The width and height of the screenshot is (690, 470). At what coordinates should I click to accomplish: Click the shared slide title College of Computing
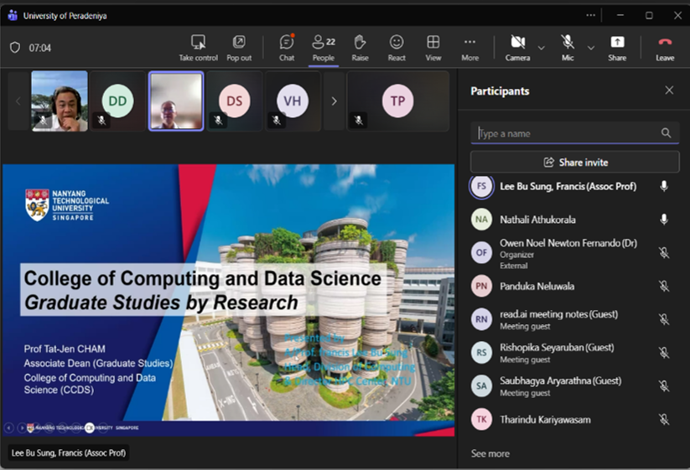click(x=202, y=278)
